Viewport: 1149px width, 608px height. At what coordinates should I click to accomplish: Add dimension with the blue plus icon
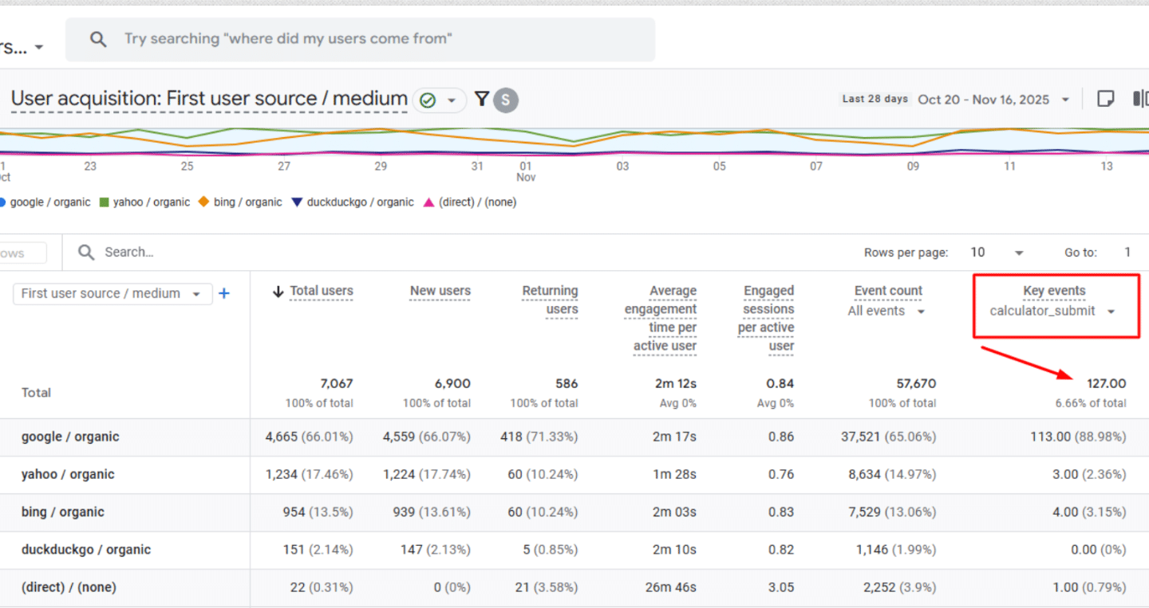(x=224, y=293)
